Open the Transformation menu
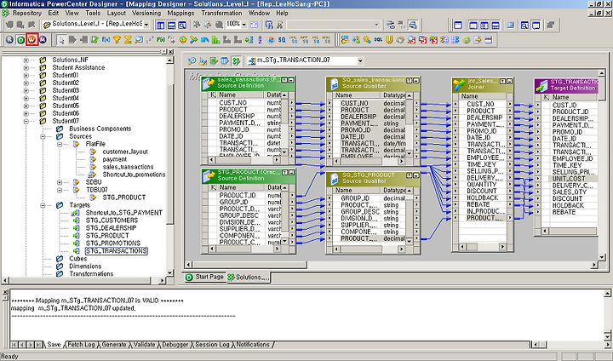The image size is (613, 361). point(221,13)
